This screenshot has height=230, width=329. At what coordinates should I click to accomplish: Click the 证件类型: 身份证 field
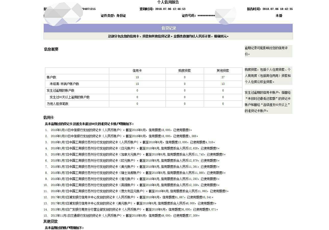point(113,16)
